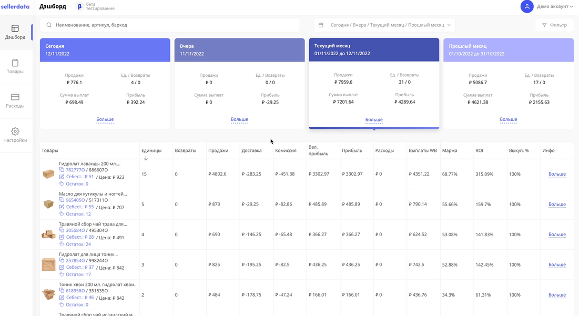Open the date period dropdown
Screen dimensions: 579x316
click(x=385, y=25)
